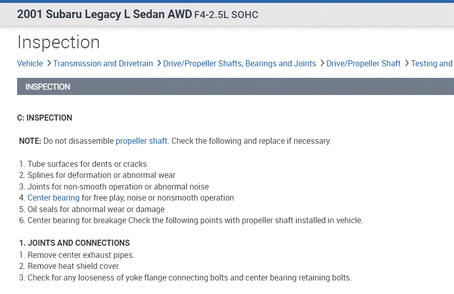Open the blue 'Center bearing' link
The width and height of the screenshot is (454, 294).
[x=53, y=198]
